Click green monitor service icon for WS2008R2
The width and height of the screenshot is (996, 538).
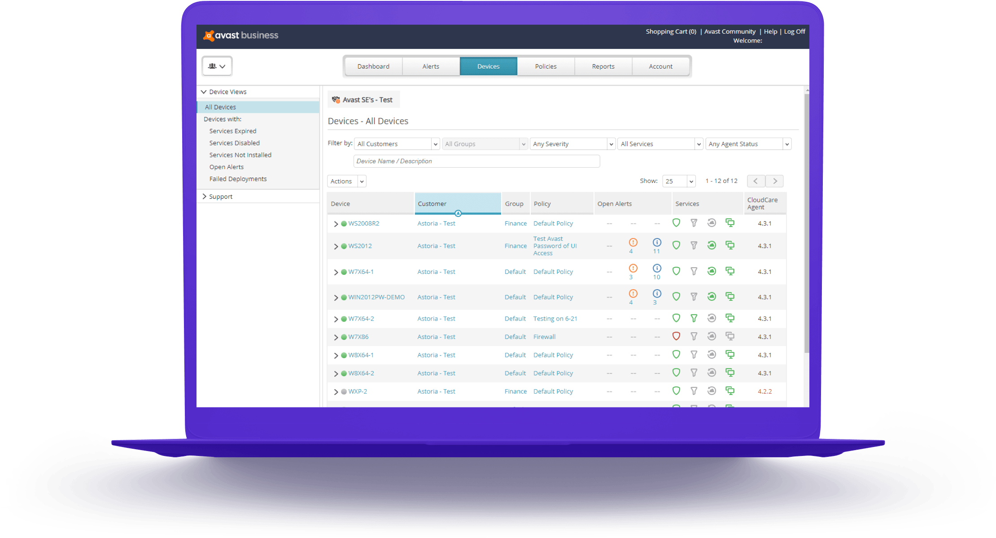(730, 223)
